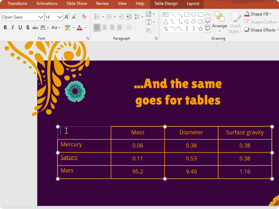Apply text shadow effect

click(28, 28)
